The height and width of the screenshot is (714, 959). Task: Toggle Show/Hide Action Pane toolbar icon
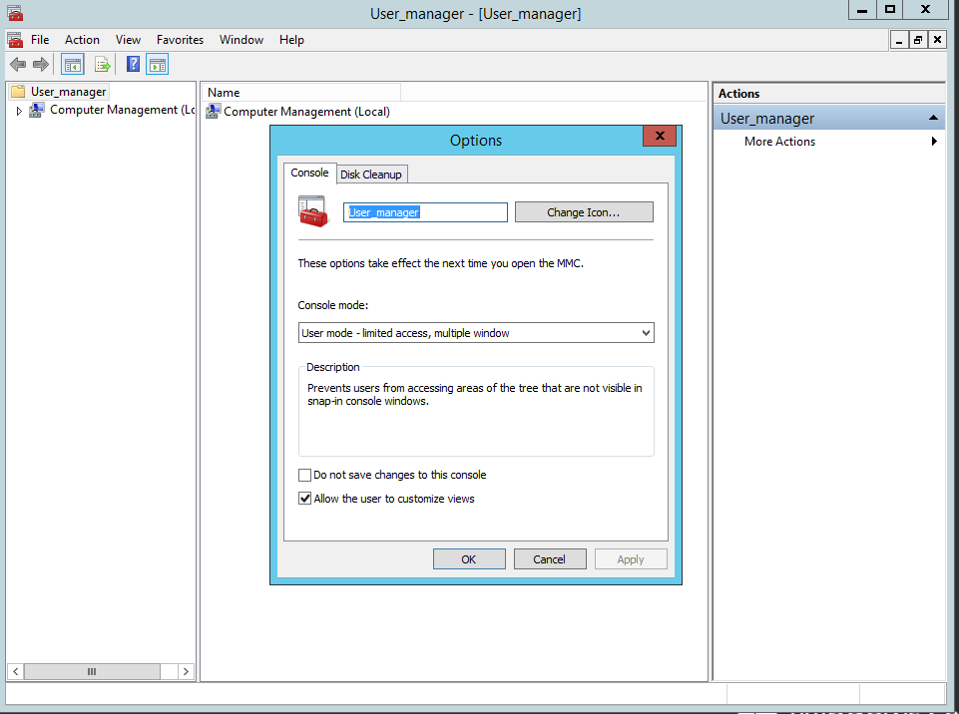click(x=158, y=64)
